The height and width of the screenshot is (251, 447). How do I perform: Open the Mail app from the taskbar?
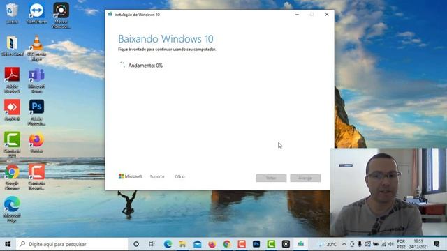(197, 244)
